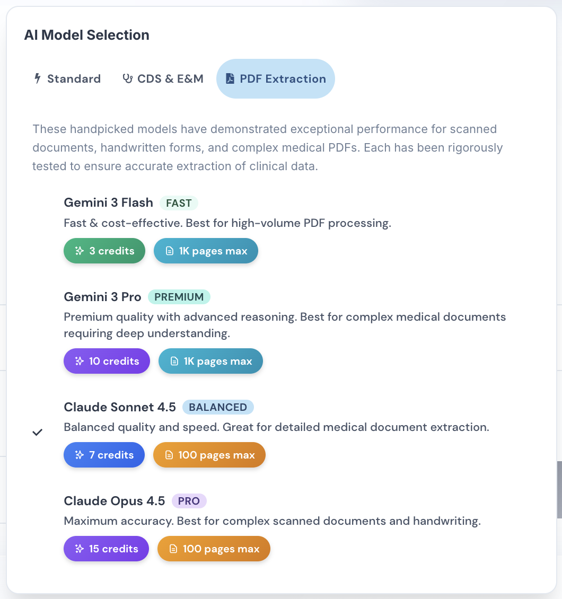Open the CDS & E&M tab
The height and width of the screenshot is (599, 562).
click(163, 78)
